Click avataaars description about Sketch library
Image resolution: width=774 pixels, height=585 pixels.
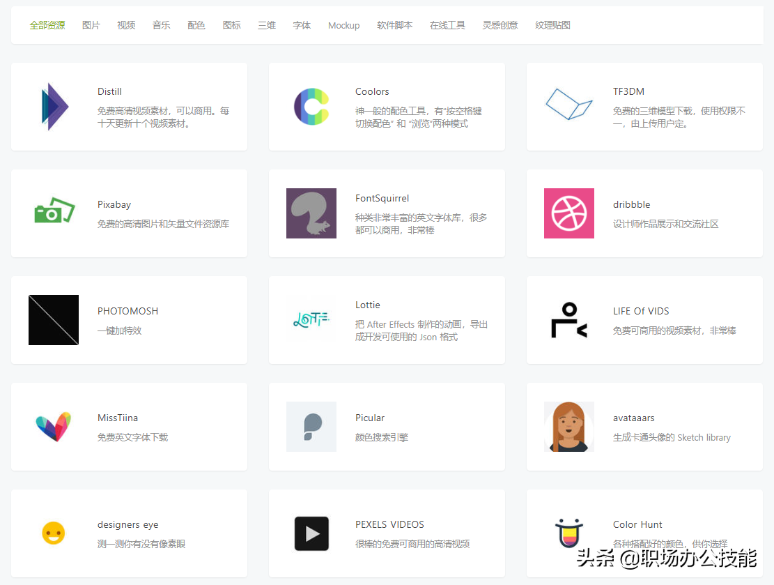coord(672,437)
